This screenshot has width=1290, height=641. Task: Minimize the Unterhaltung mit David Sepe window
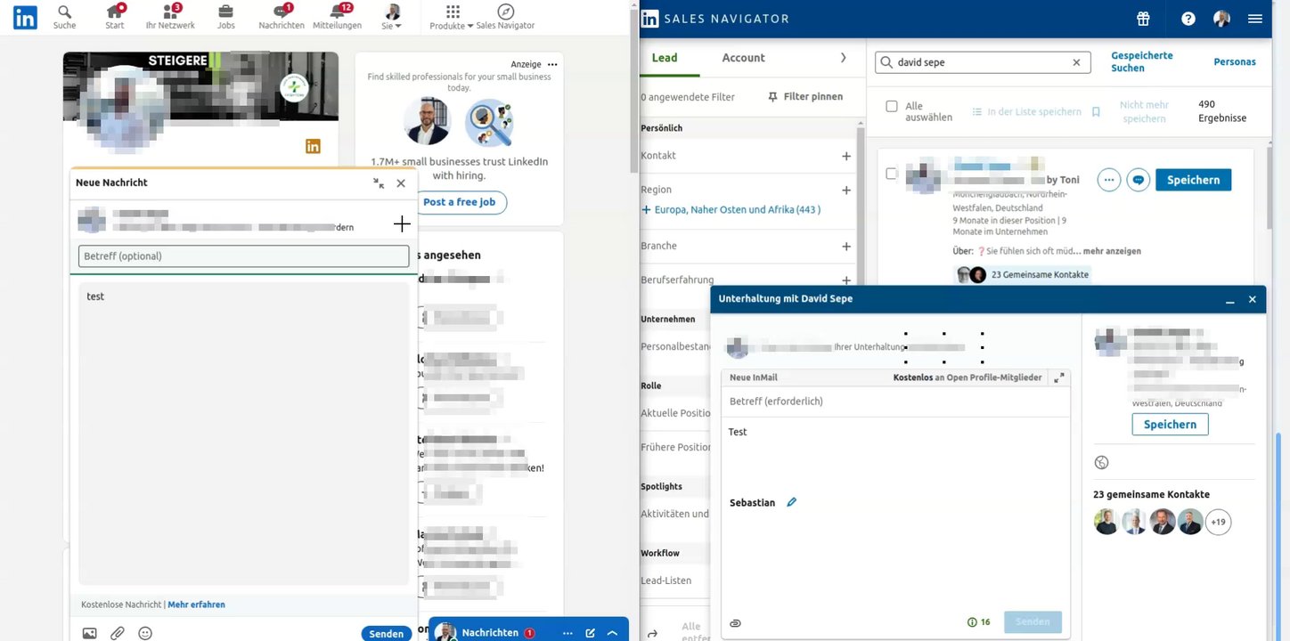(1230, 300)
